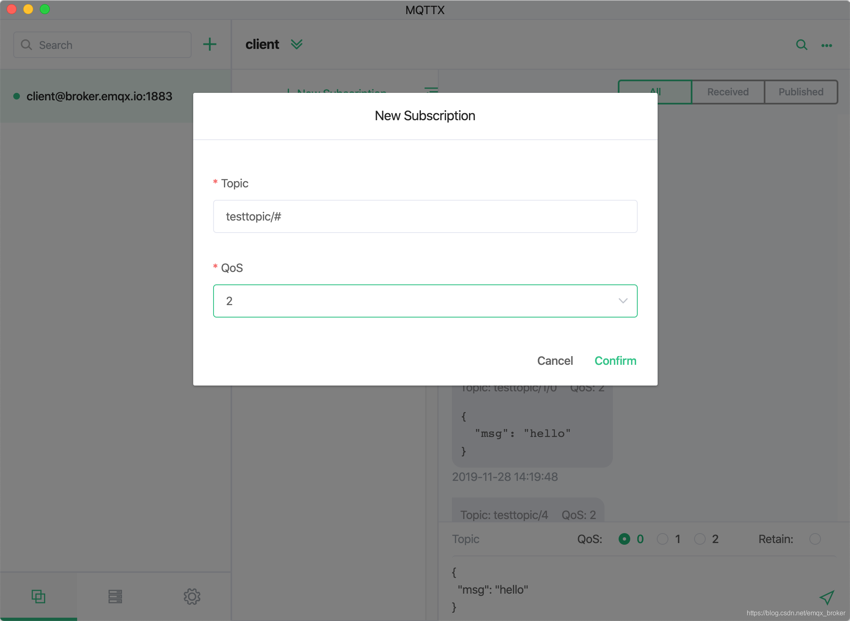The image size is (850, 621).
Task: Select the message log view icon
Action: click(116, 596)
